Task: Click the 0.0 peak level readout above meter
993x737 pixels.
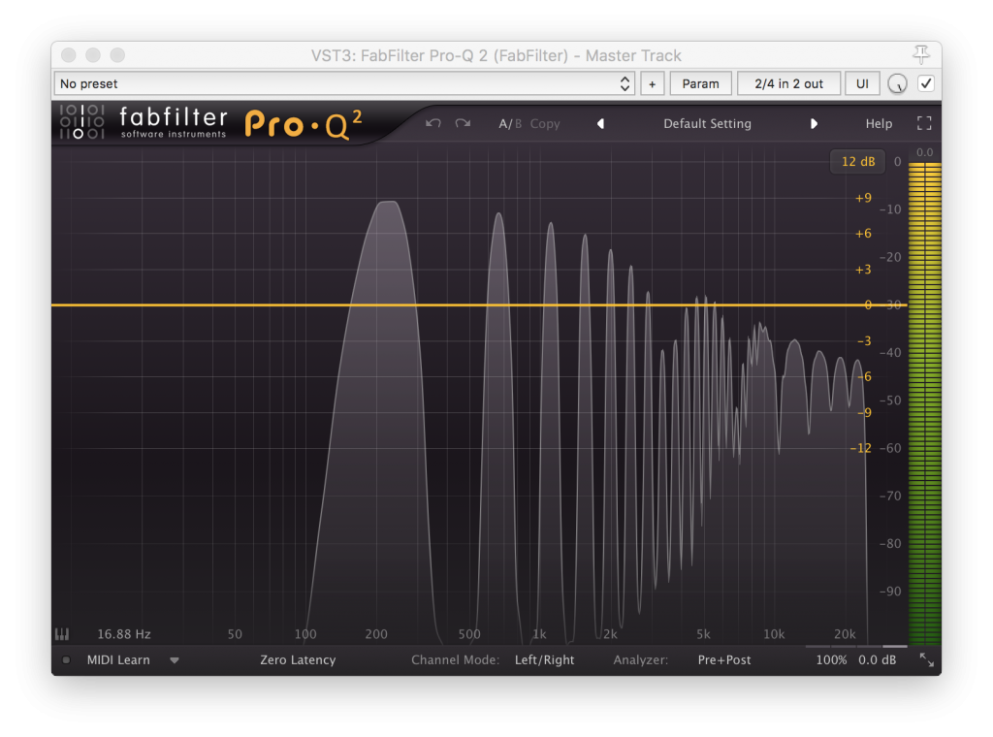Action: coord(924,152)
